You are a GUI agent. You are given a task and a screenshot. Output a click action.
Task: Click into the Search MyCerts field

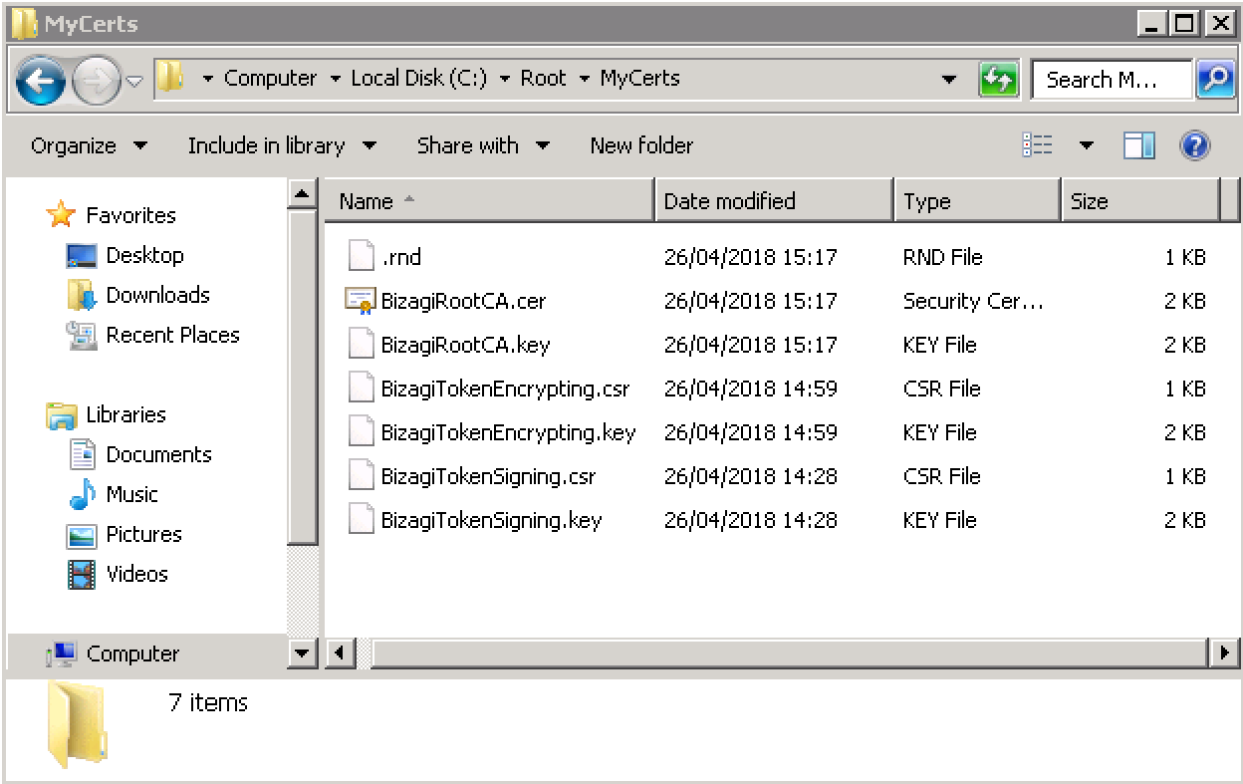(1112, 80)
